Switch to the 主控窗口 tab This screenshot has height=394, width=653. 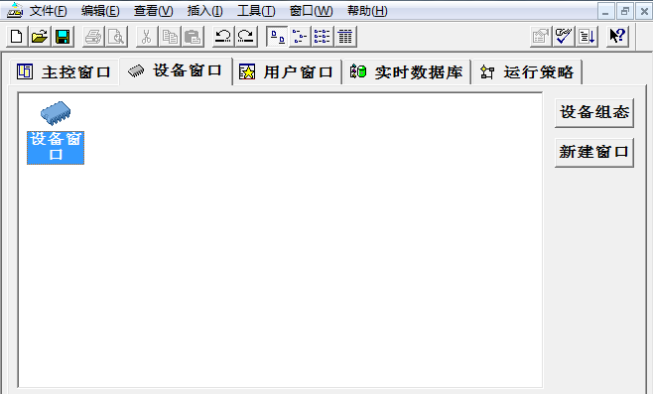coord(65,72)
